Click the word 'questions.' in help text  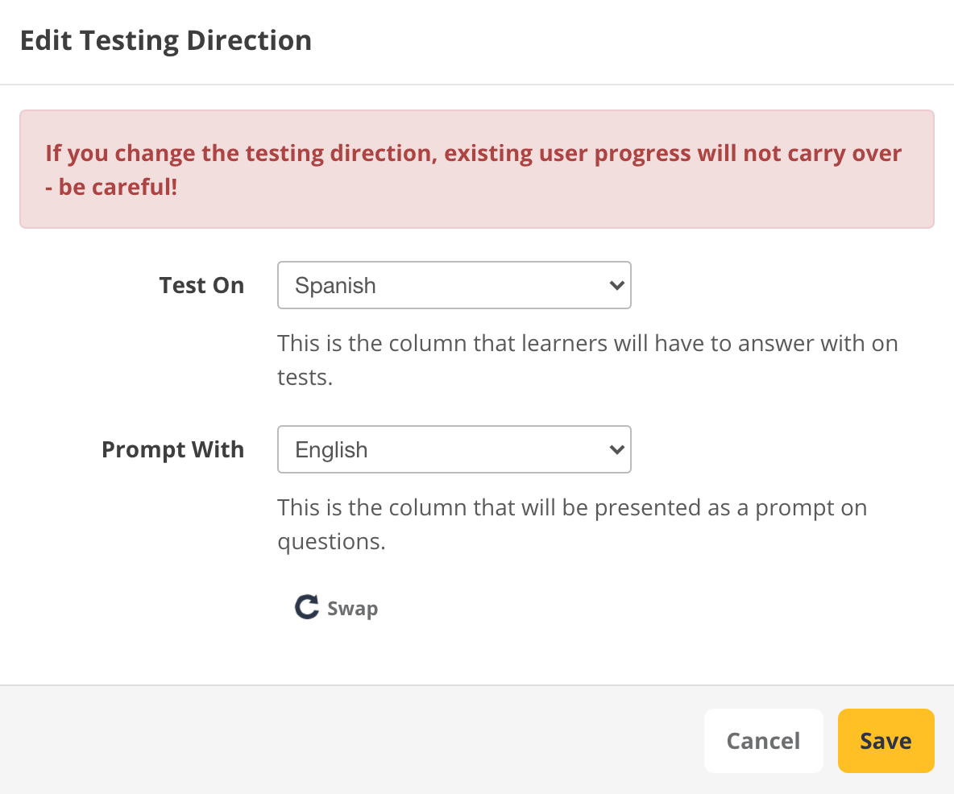point(331,541)
